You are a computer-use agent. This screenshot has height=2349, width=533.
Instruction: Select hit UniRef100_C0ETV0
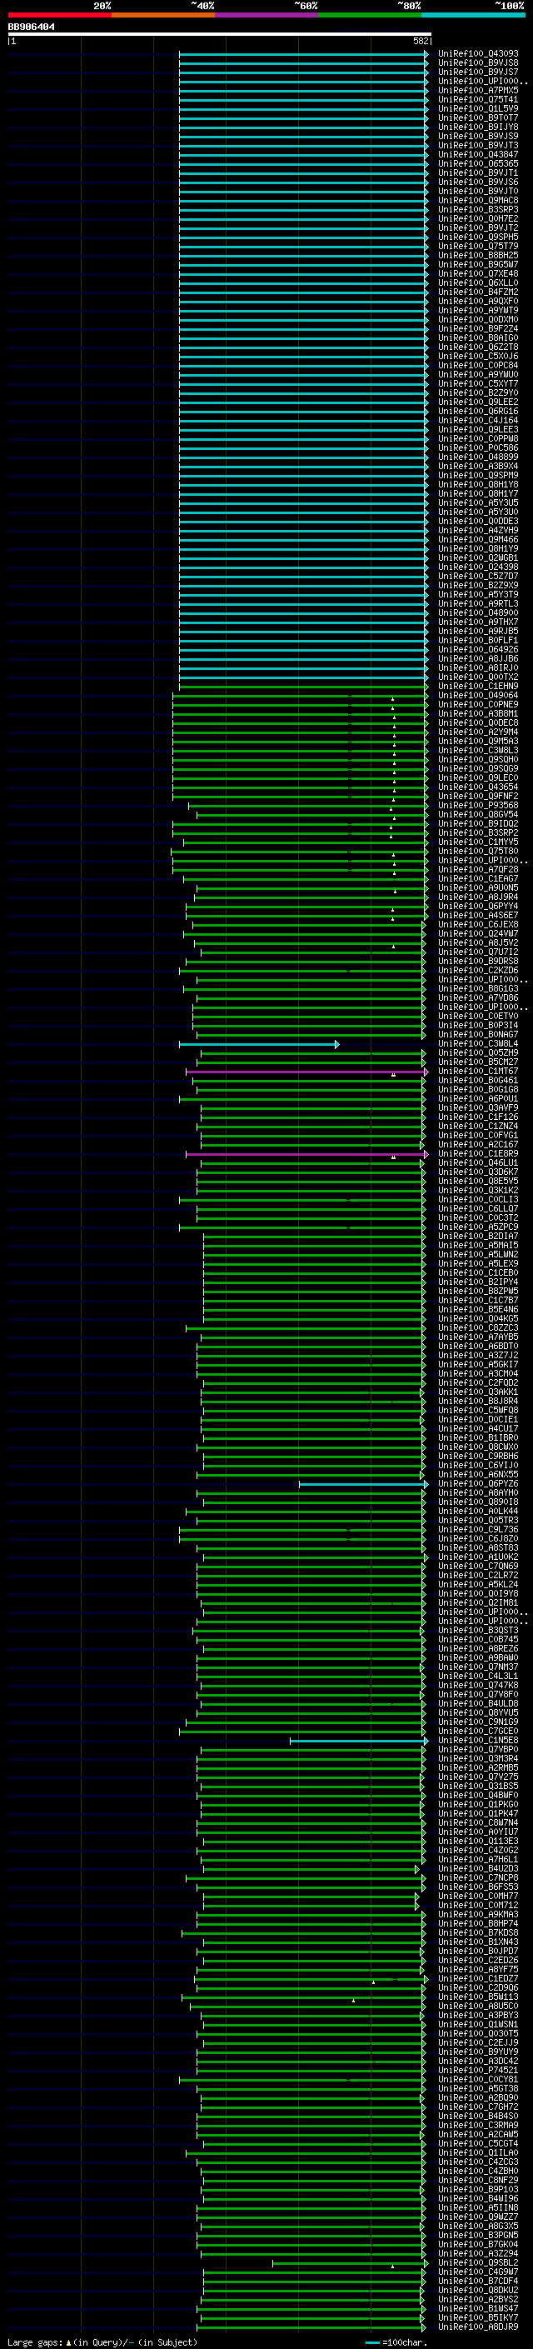[x=478, y=1017]
